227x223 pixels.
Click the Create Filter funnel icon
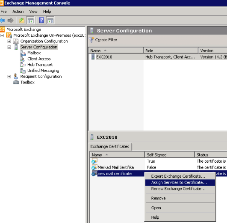pos(91,40)
